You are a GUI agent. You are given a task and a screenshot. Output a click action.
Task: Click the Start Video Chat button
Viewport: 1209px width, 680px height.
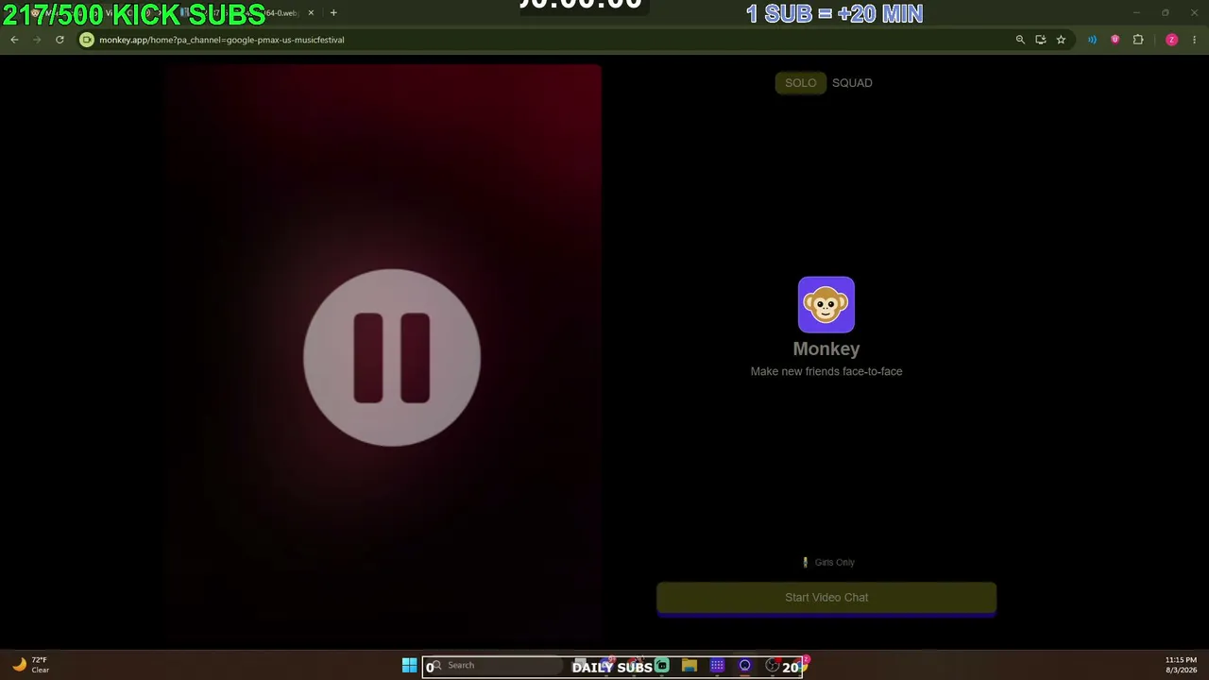(826, 598)
